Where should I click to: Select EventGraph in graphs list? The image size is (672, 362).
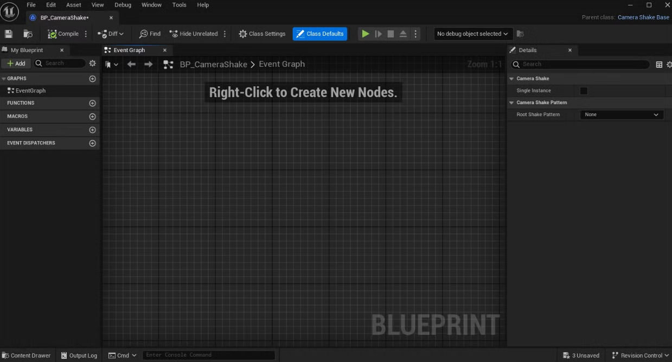(x=30, y=91)
